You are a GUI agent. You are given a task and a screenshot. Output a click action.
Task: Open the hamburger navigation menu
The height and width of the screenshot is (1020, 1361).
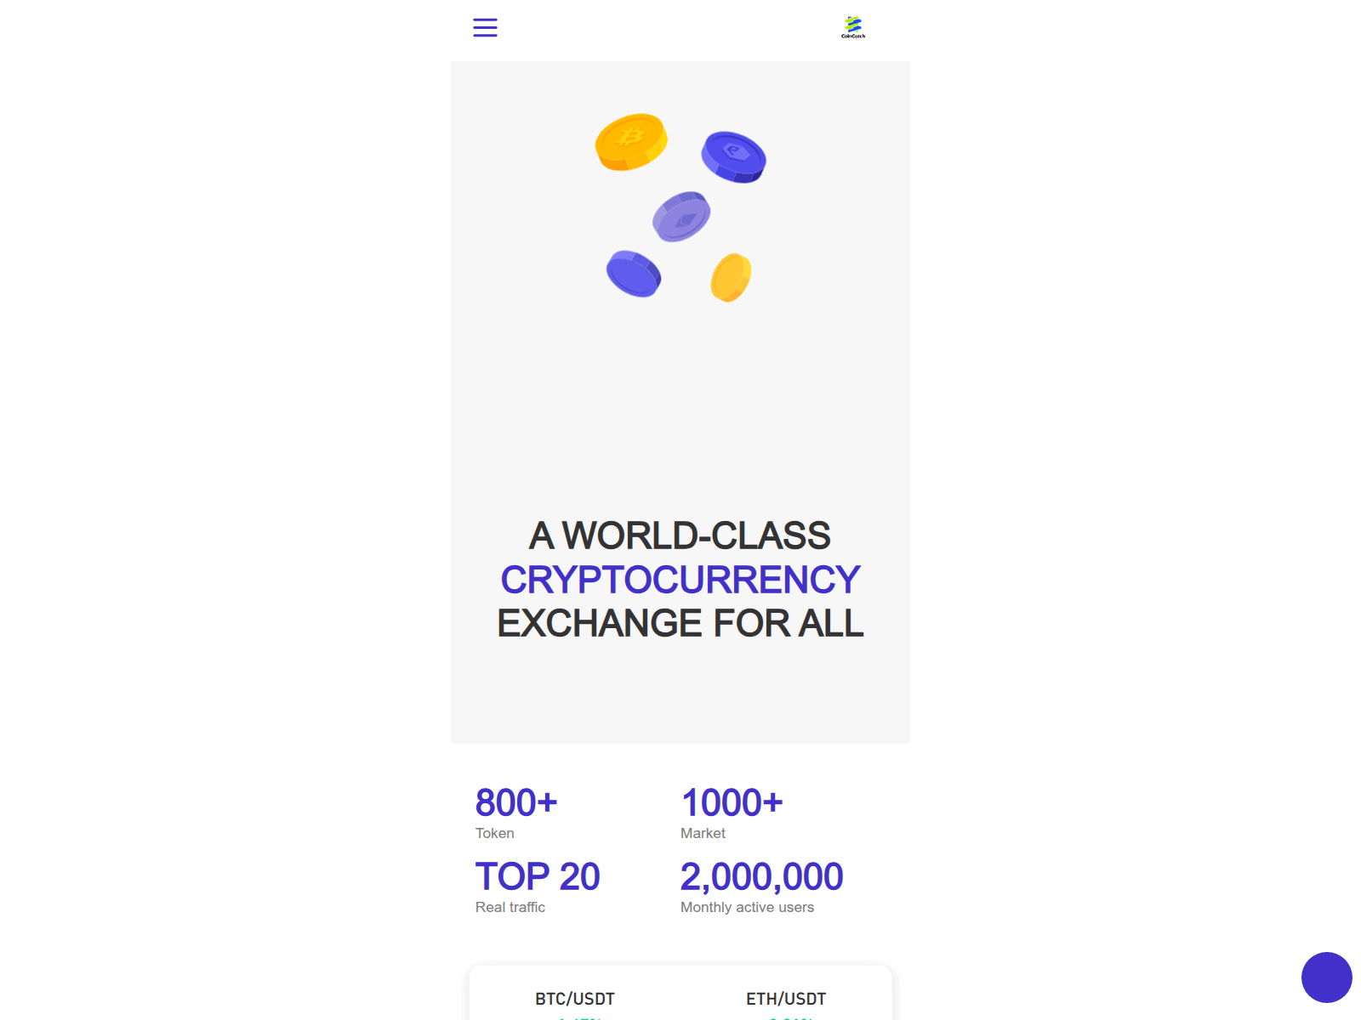tap(485, 27)
